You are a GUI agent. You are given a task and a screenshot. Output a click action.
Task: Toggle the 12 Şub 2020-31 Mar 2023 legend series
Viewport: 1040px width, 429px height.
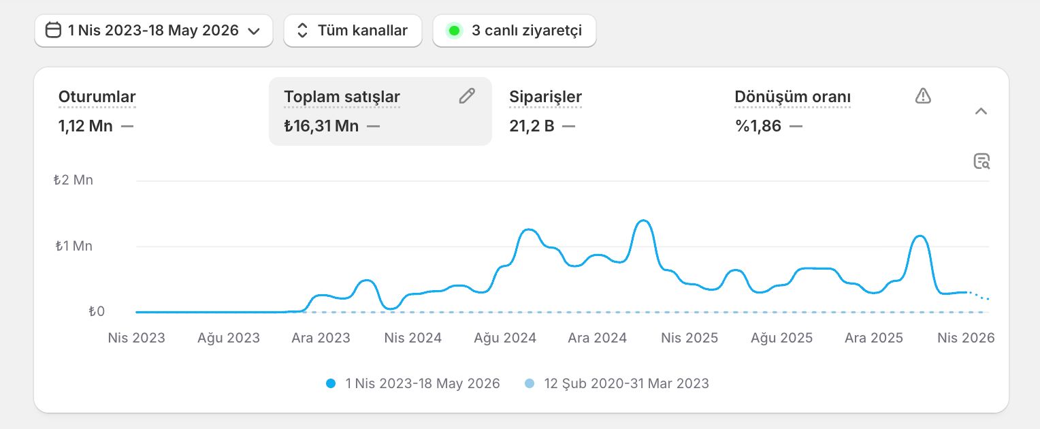pyautogui.click(x=617, y=383)
